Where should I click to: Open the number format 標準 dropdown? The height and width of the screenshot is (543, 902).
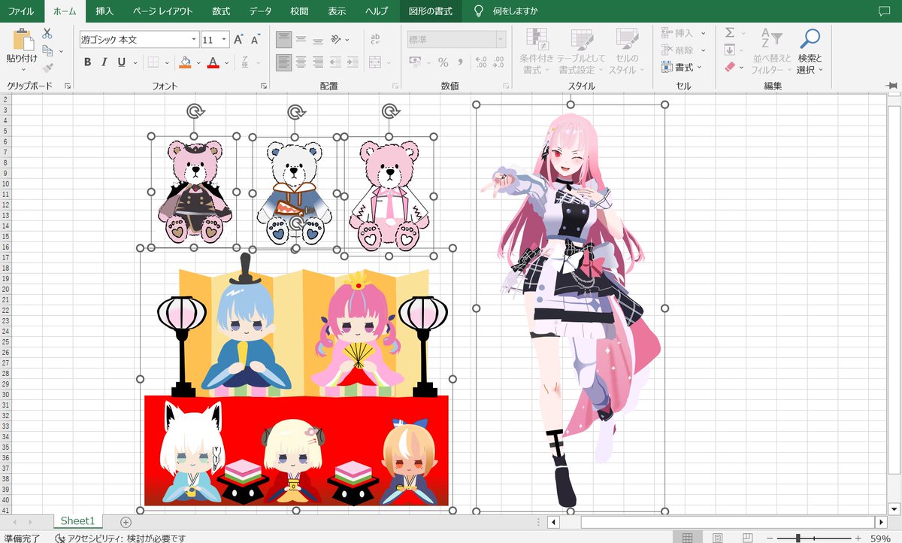(501, 39)
